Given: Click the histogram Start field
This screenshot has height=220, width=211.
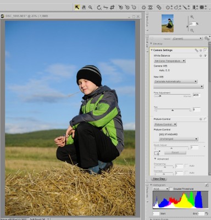Looking at the screenshot, I should pos(156,213).
